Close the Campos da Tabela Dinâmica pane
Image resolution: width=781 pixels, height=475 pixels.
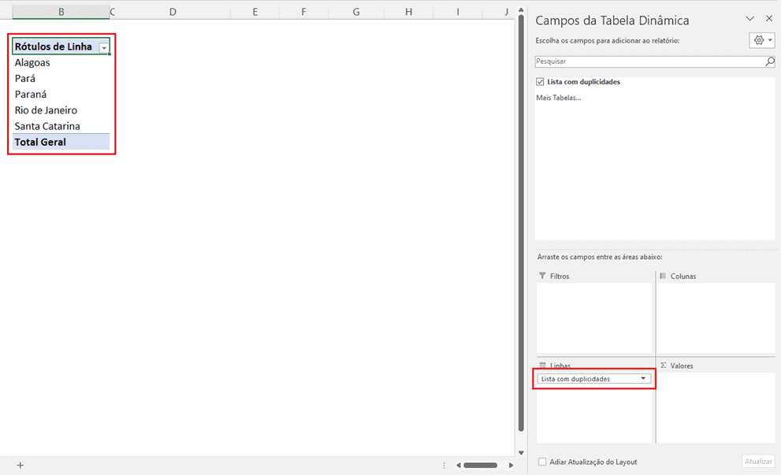click(x=769, y=19)
